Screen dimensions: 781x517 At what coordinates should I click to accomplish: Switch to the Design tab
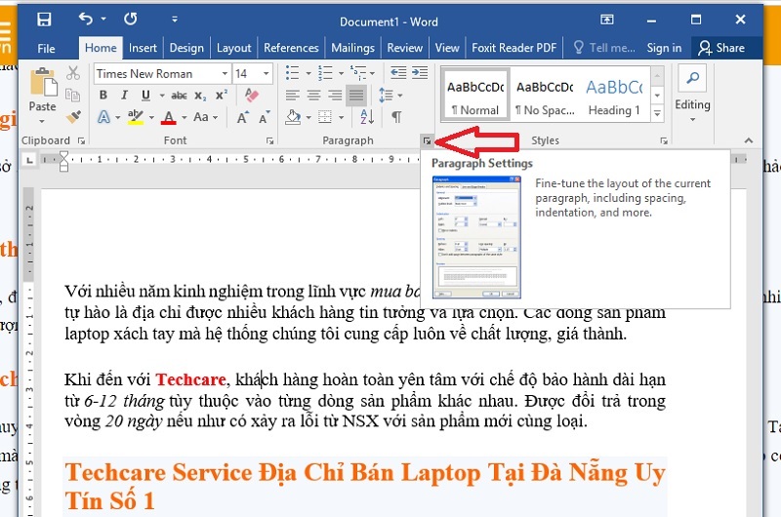(x=186, y=48)
